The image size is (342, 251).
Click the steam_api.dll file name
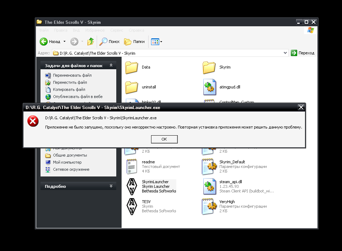pyautogui.click(x=231, y=182)
